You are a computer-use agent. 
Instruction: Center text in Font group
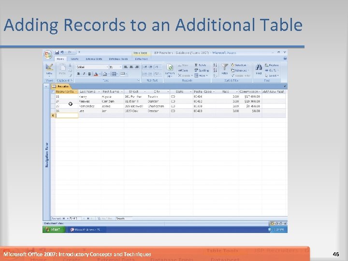pyautogui.click(x=131, y=67)
